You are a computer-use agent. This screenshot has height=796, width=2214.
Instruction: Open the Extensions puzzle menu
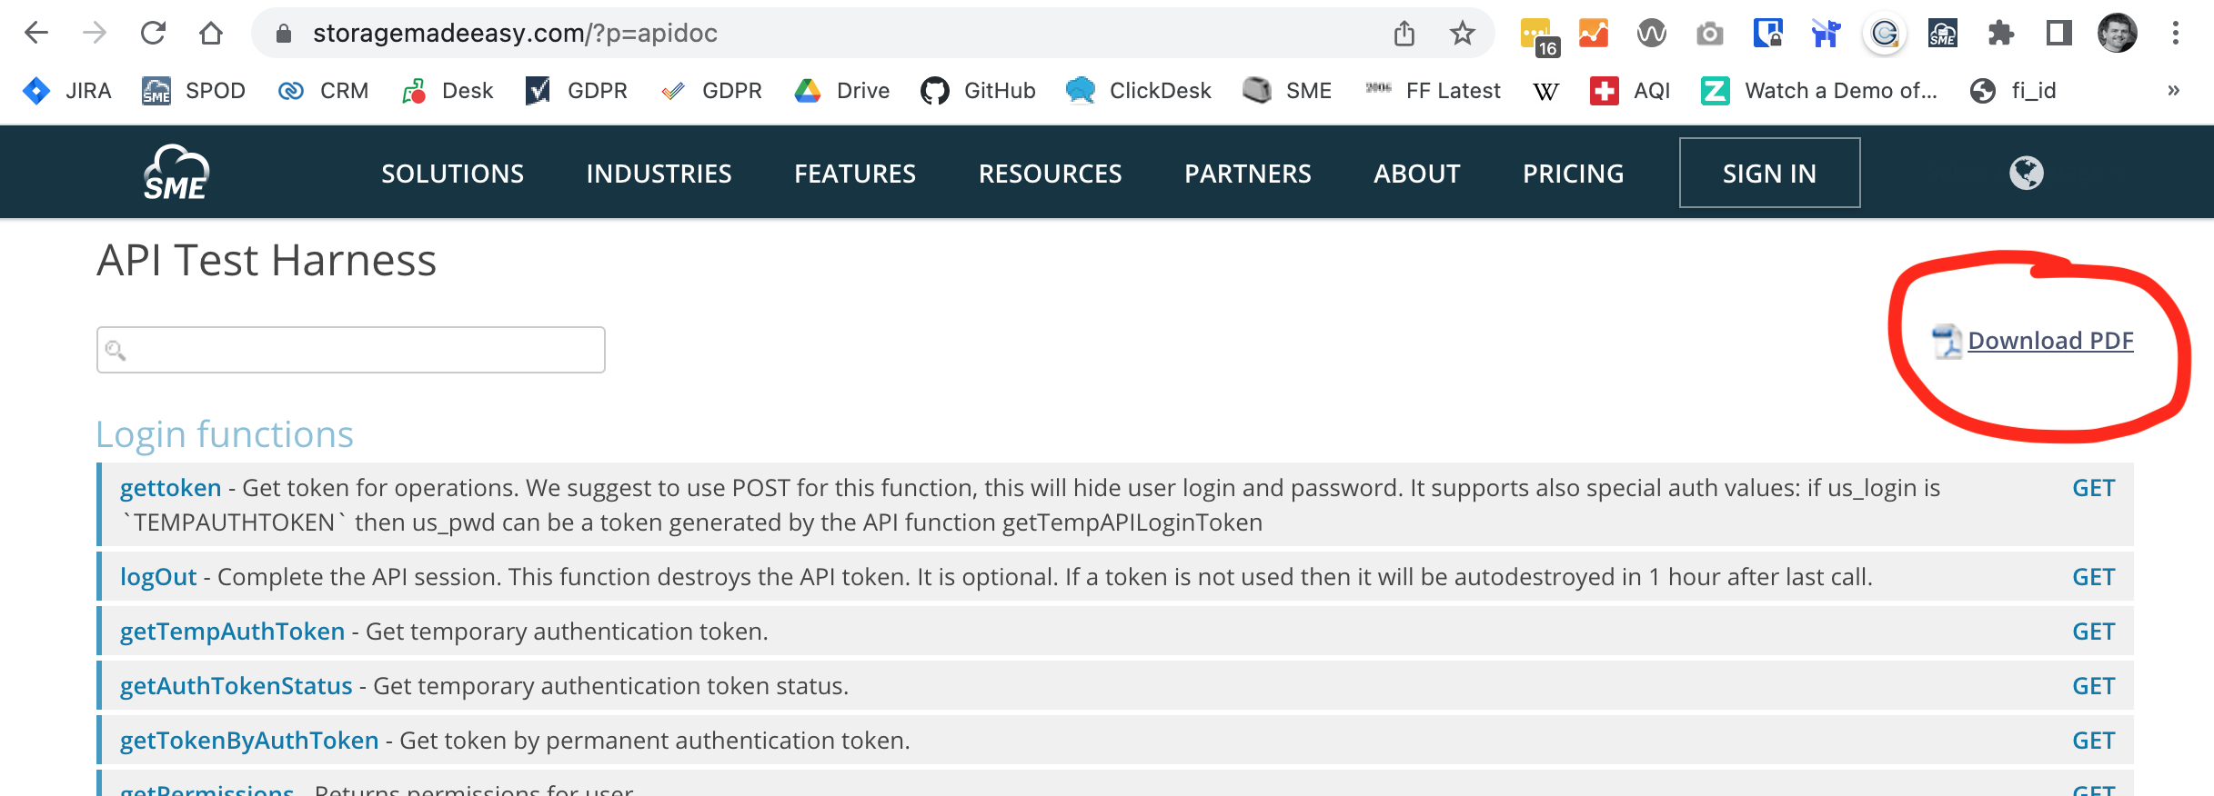point(2000,34)
